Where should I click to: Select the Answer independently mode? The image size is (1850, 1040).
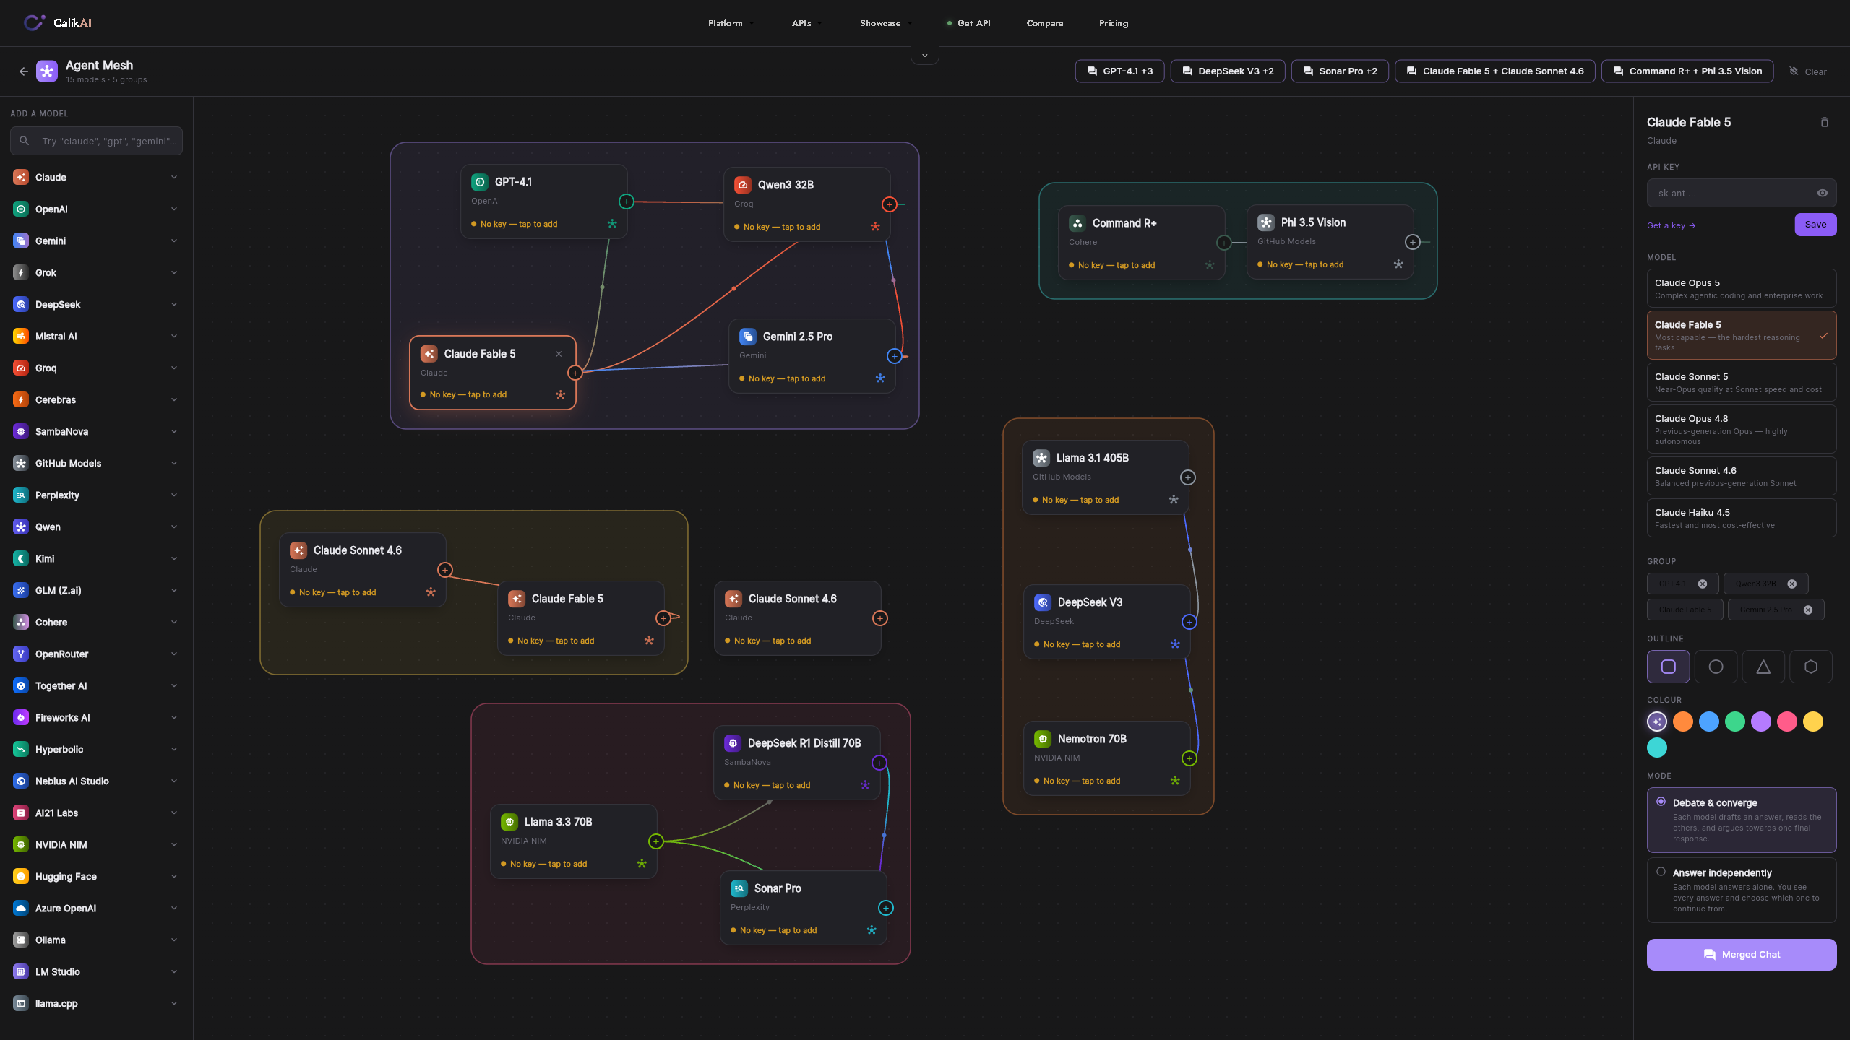coord(1742,890)
